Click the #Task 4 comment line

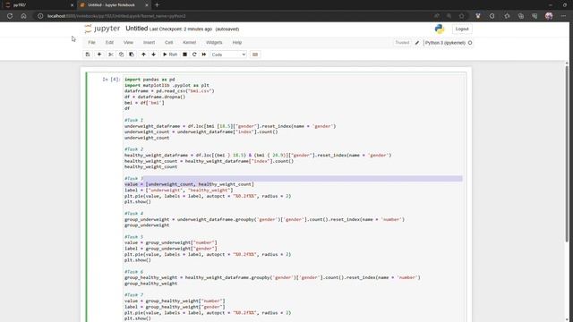[133, 214]
